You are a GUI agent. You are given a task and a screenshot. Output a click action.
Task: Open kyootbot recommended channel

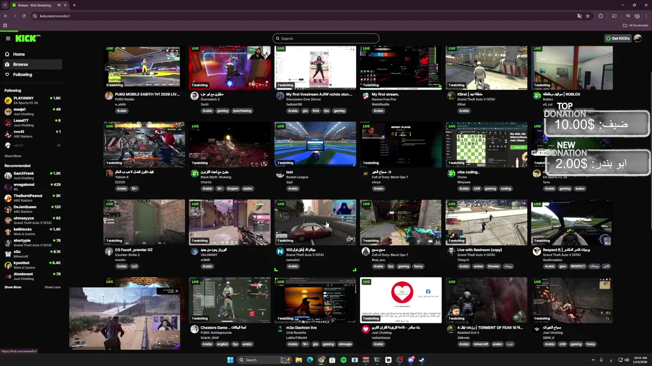click(33, 265)
